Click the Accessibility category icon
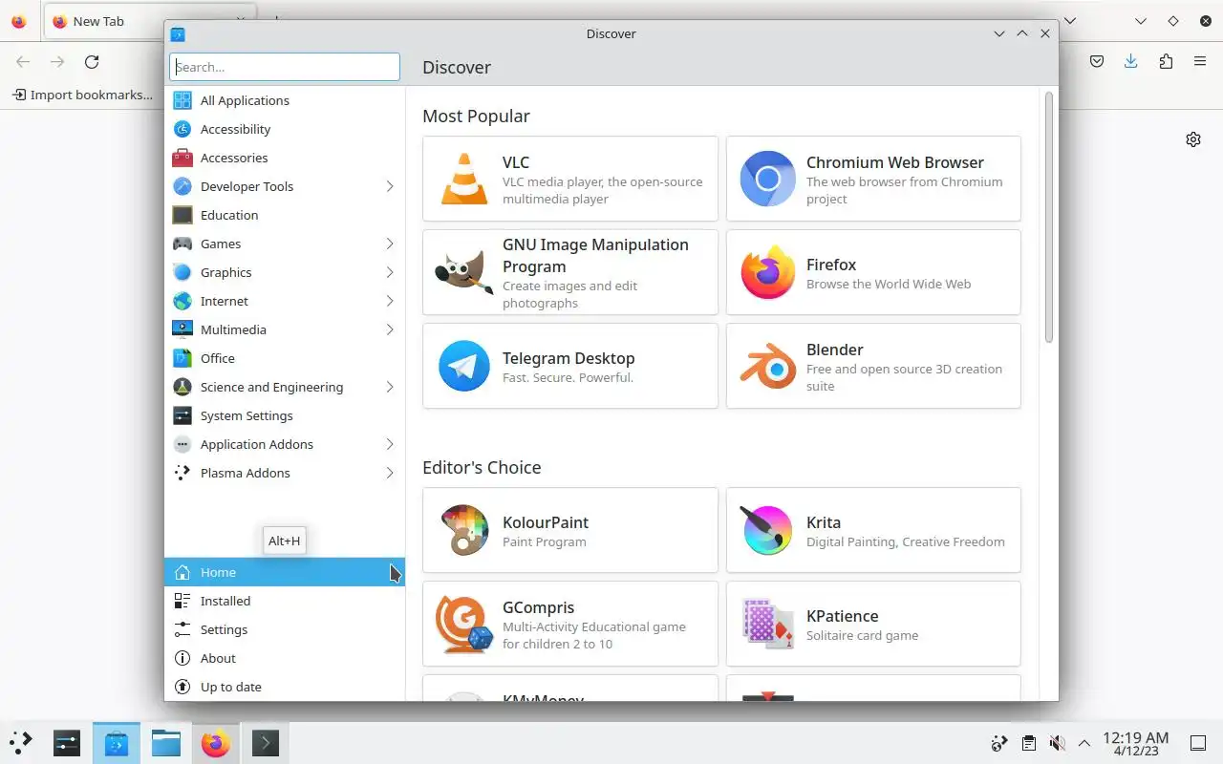Viewport: 1223px width, 764px height. pyautogui.click(x=182, y=129)
